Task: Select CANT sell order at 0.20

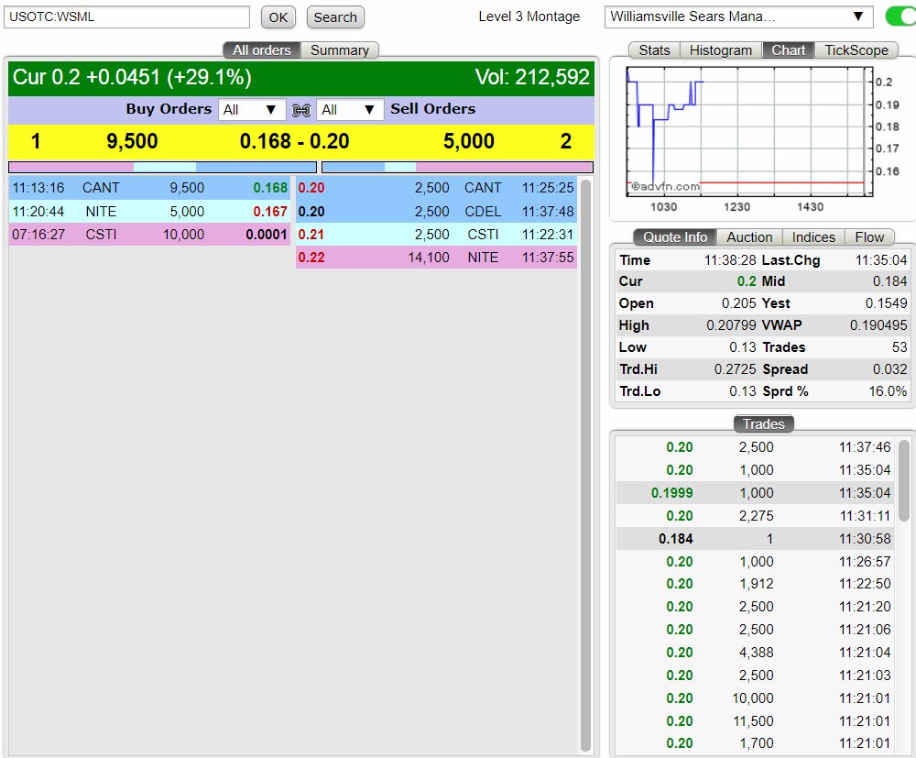Action: pyautogui.click(x=436, y=188)
